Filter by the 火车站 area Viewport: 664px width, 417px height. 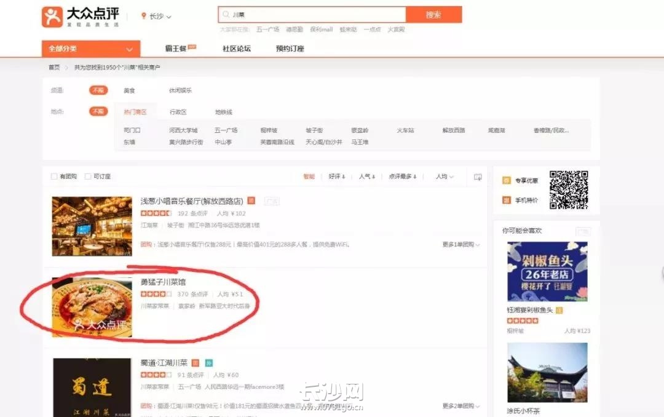click(x=405, y=130)
